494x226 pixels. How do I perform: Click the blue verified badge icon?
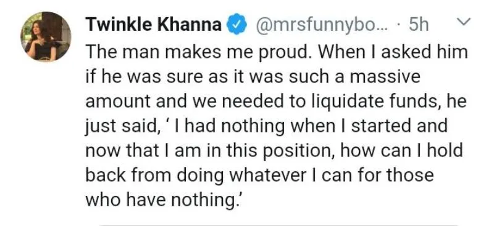tap(237, 25)
